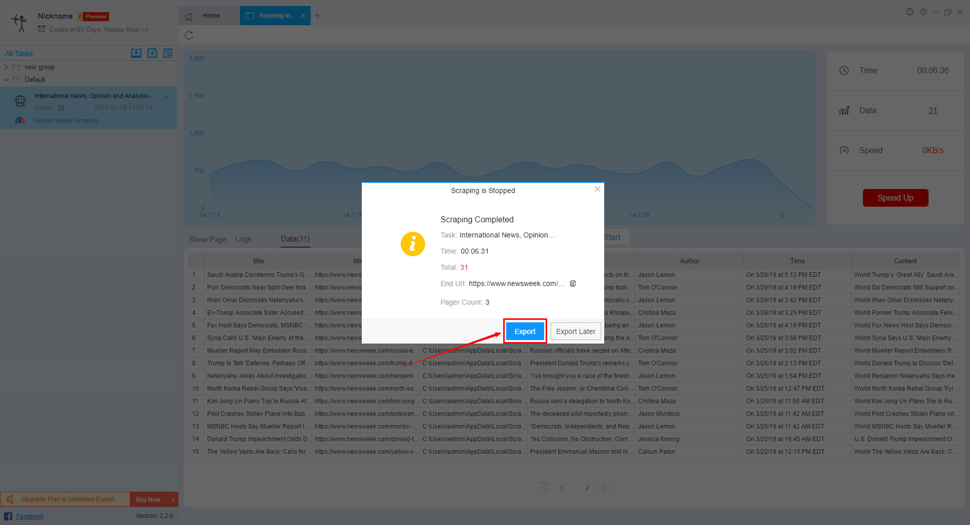Click the task robot icon
The height and width of the screenshot is (525, 970).
click(x=20, y=101)
